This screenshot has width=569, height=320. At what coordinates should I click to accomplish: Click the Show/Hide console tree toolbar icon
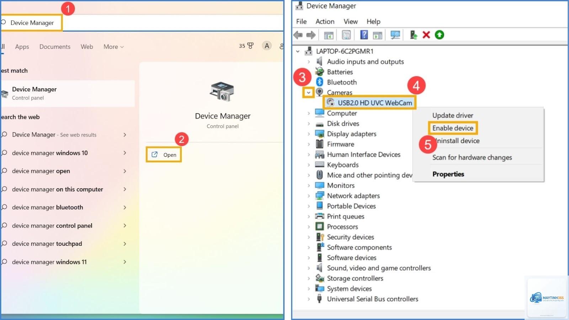point(329,35)
